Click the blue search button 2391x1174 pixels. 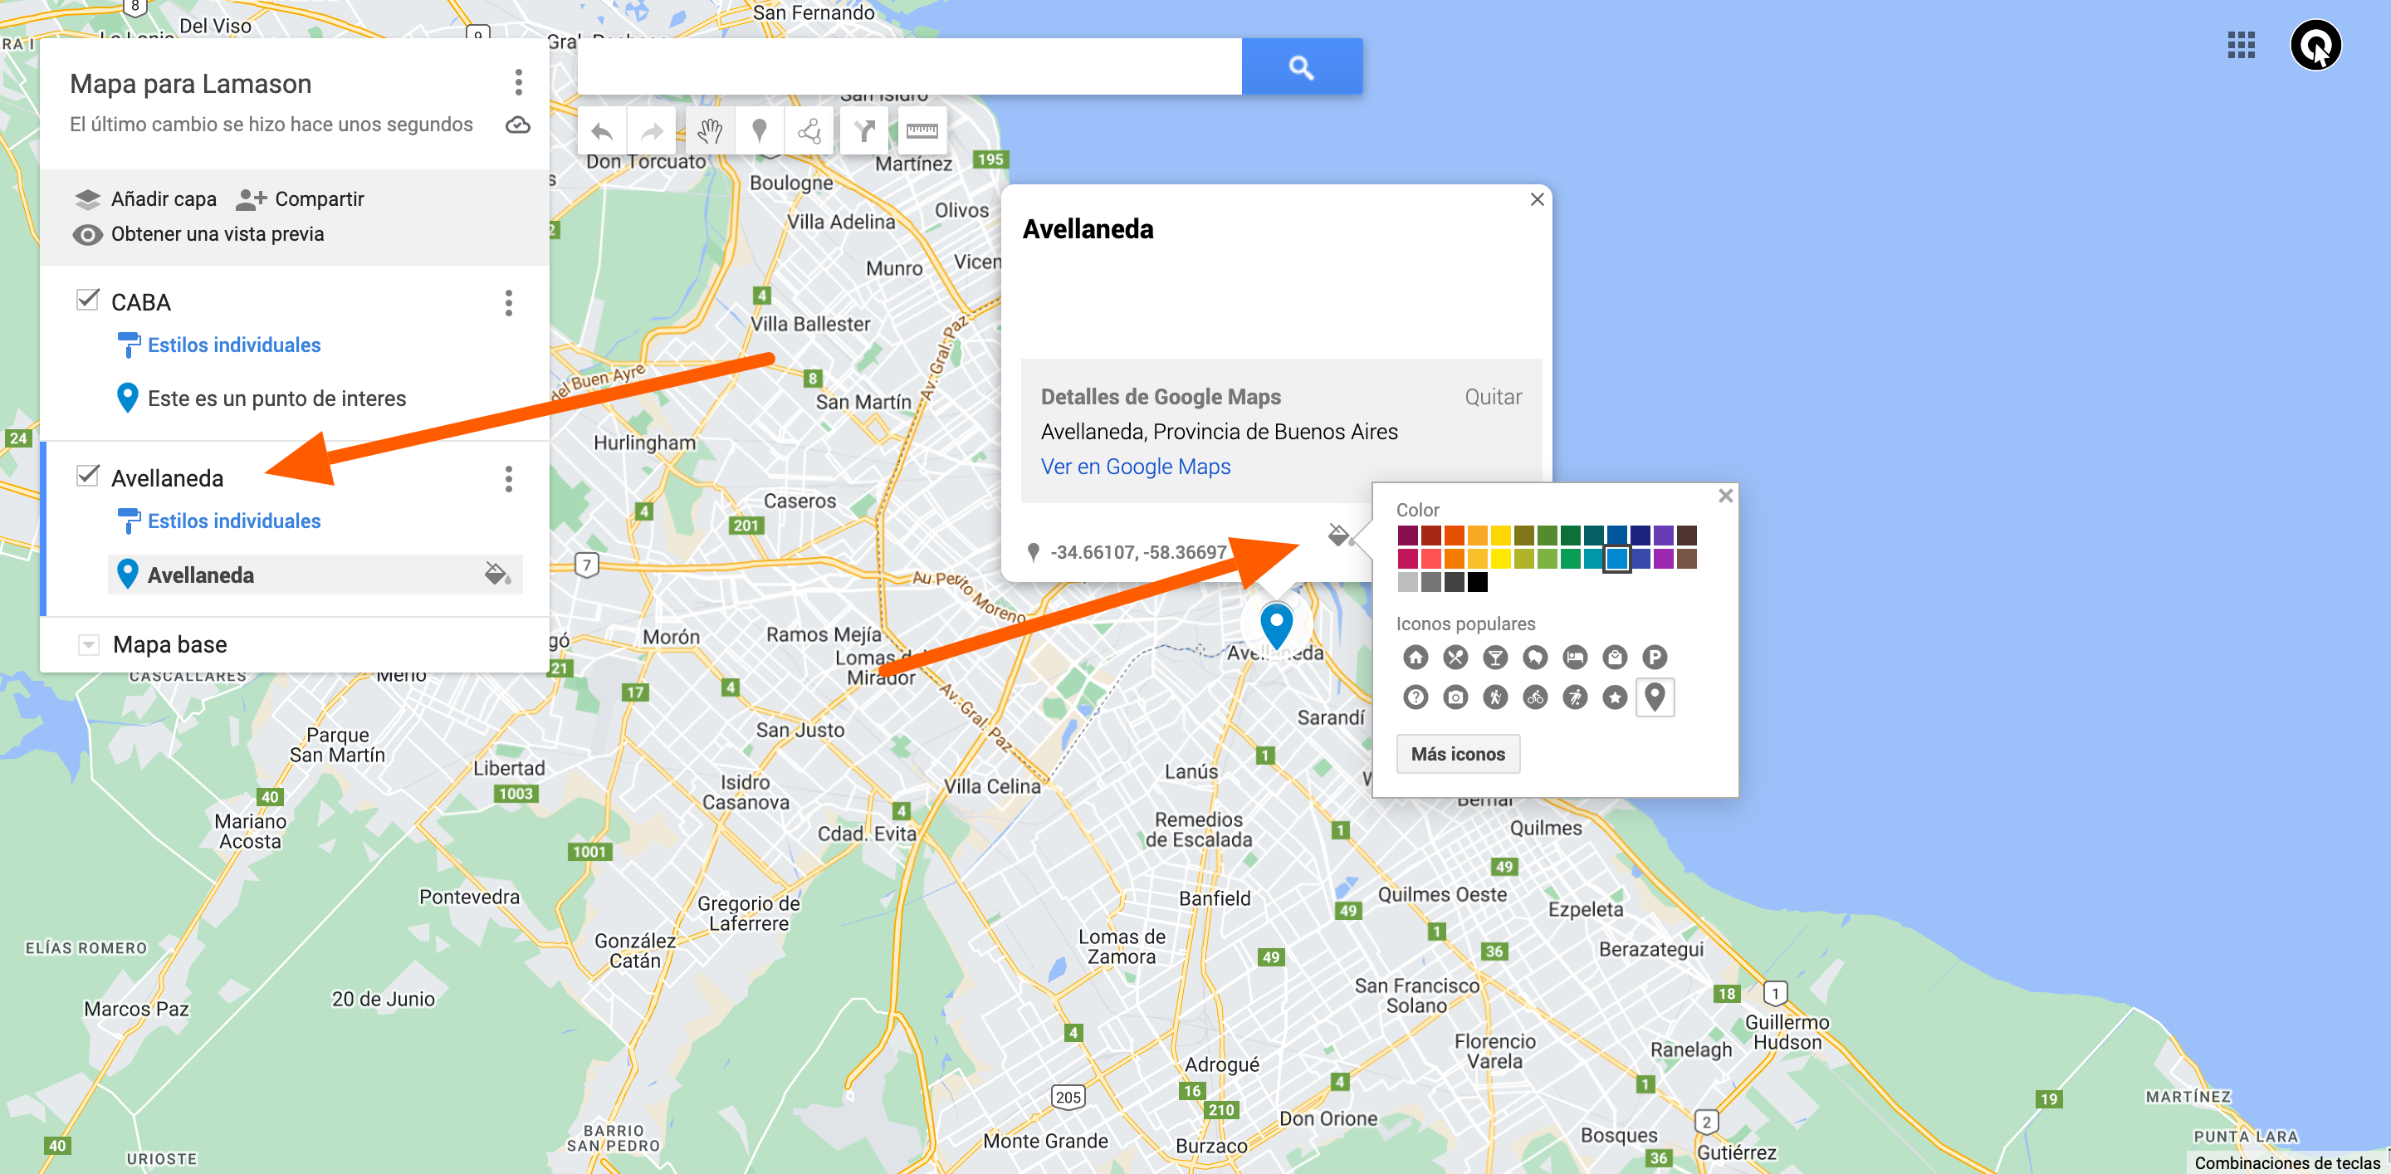(x=1301, y=66)
